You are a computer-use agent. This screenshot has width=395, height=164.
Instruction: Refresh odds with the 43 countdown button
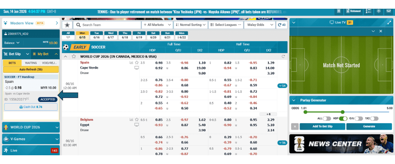point(282,25)
